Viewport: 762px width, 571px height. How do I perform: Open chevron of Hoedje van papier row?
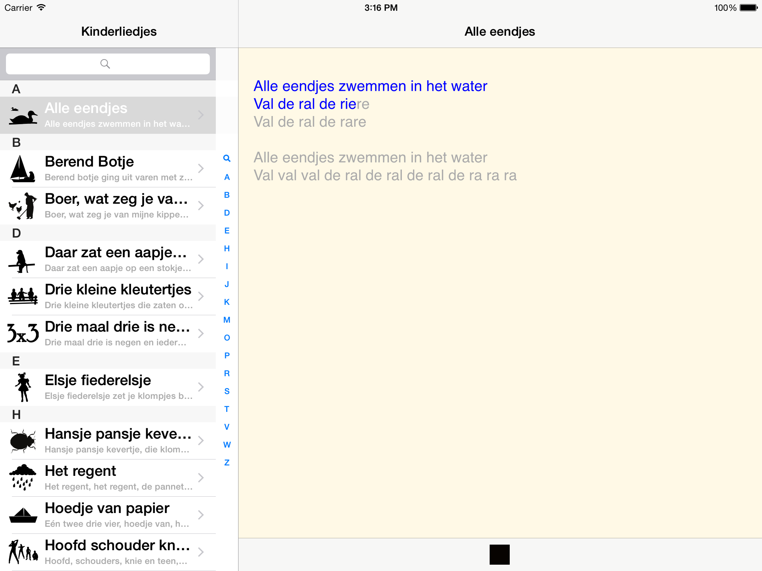pyautogui.click(x=201, y=515)
